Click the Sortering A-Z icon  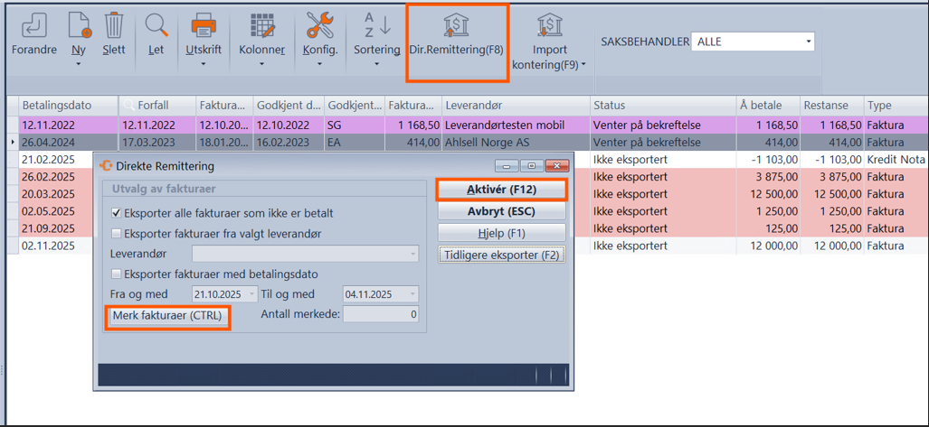coord(376,25)
